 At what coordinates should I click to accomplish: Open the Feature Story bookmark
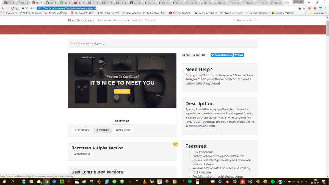(x=155, y=13)
